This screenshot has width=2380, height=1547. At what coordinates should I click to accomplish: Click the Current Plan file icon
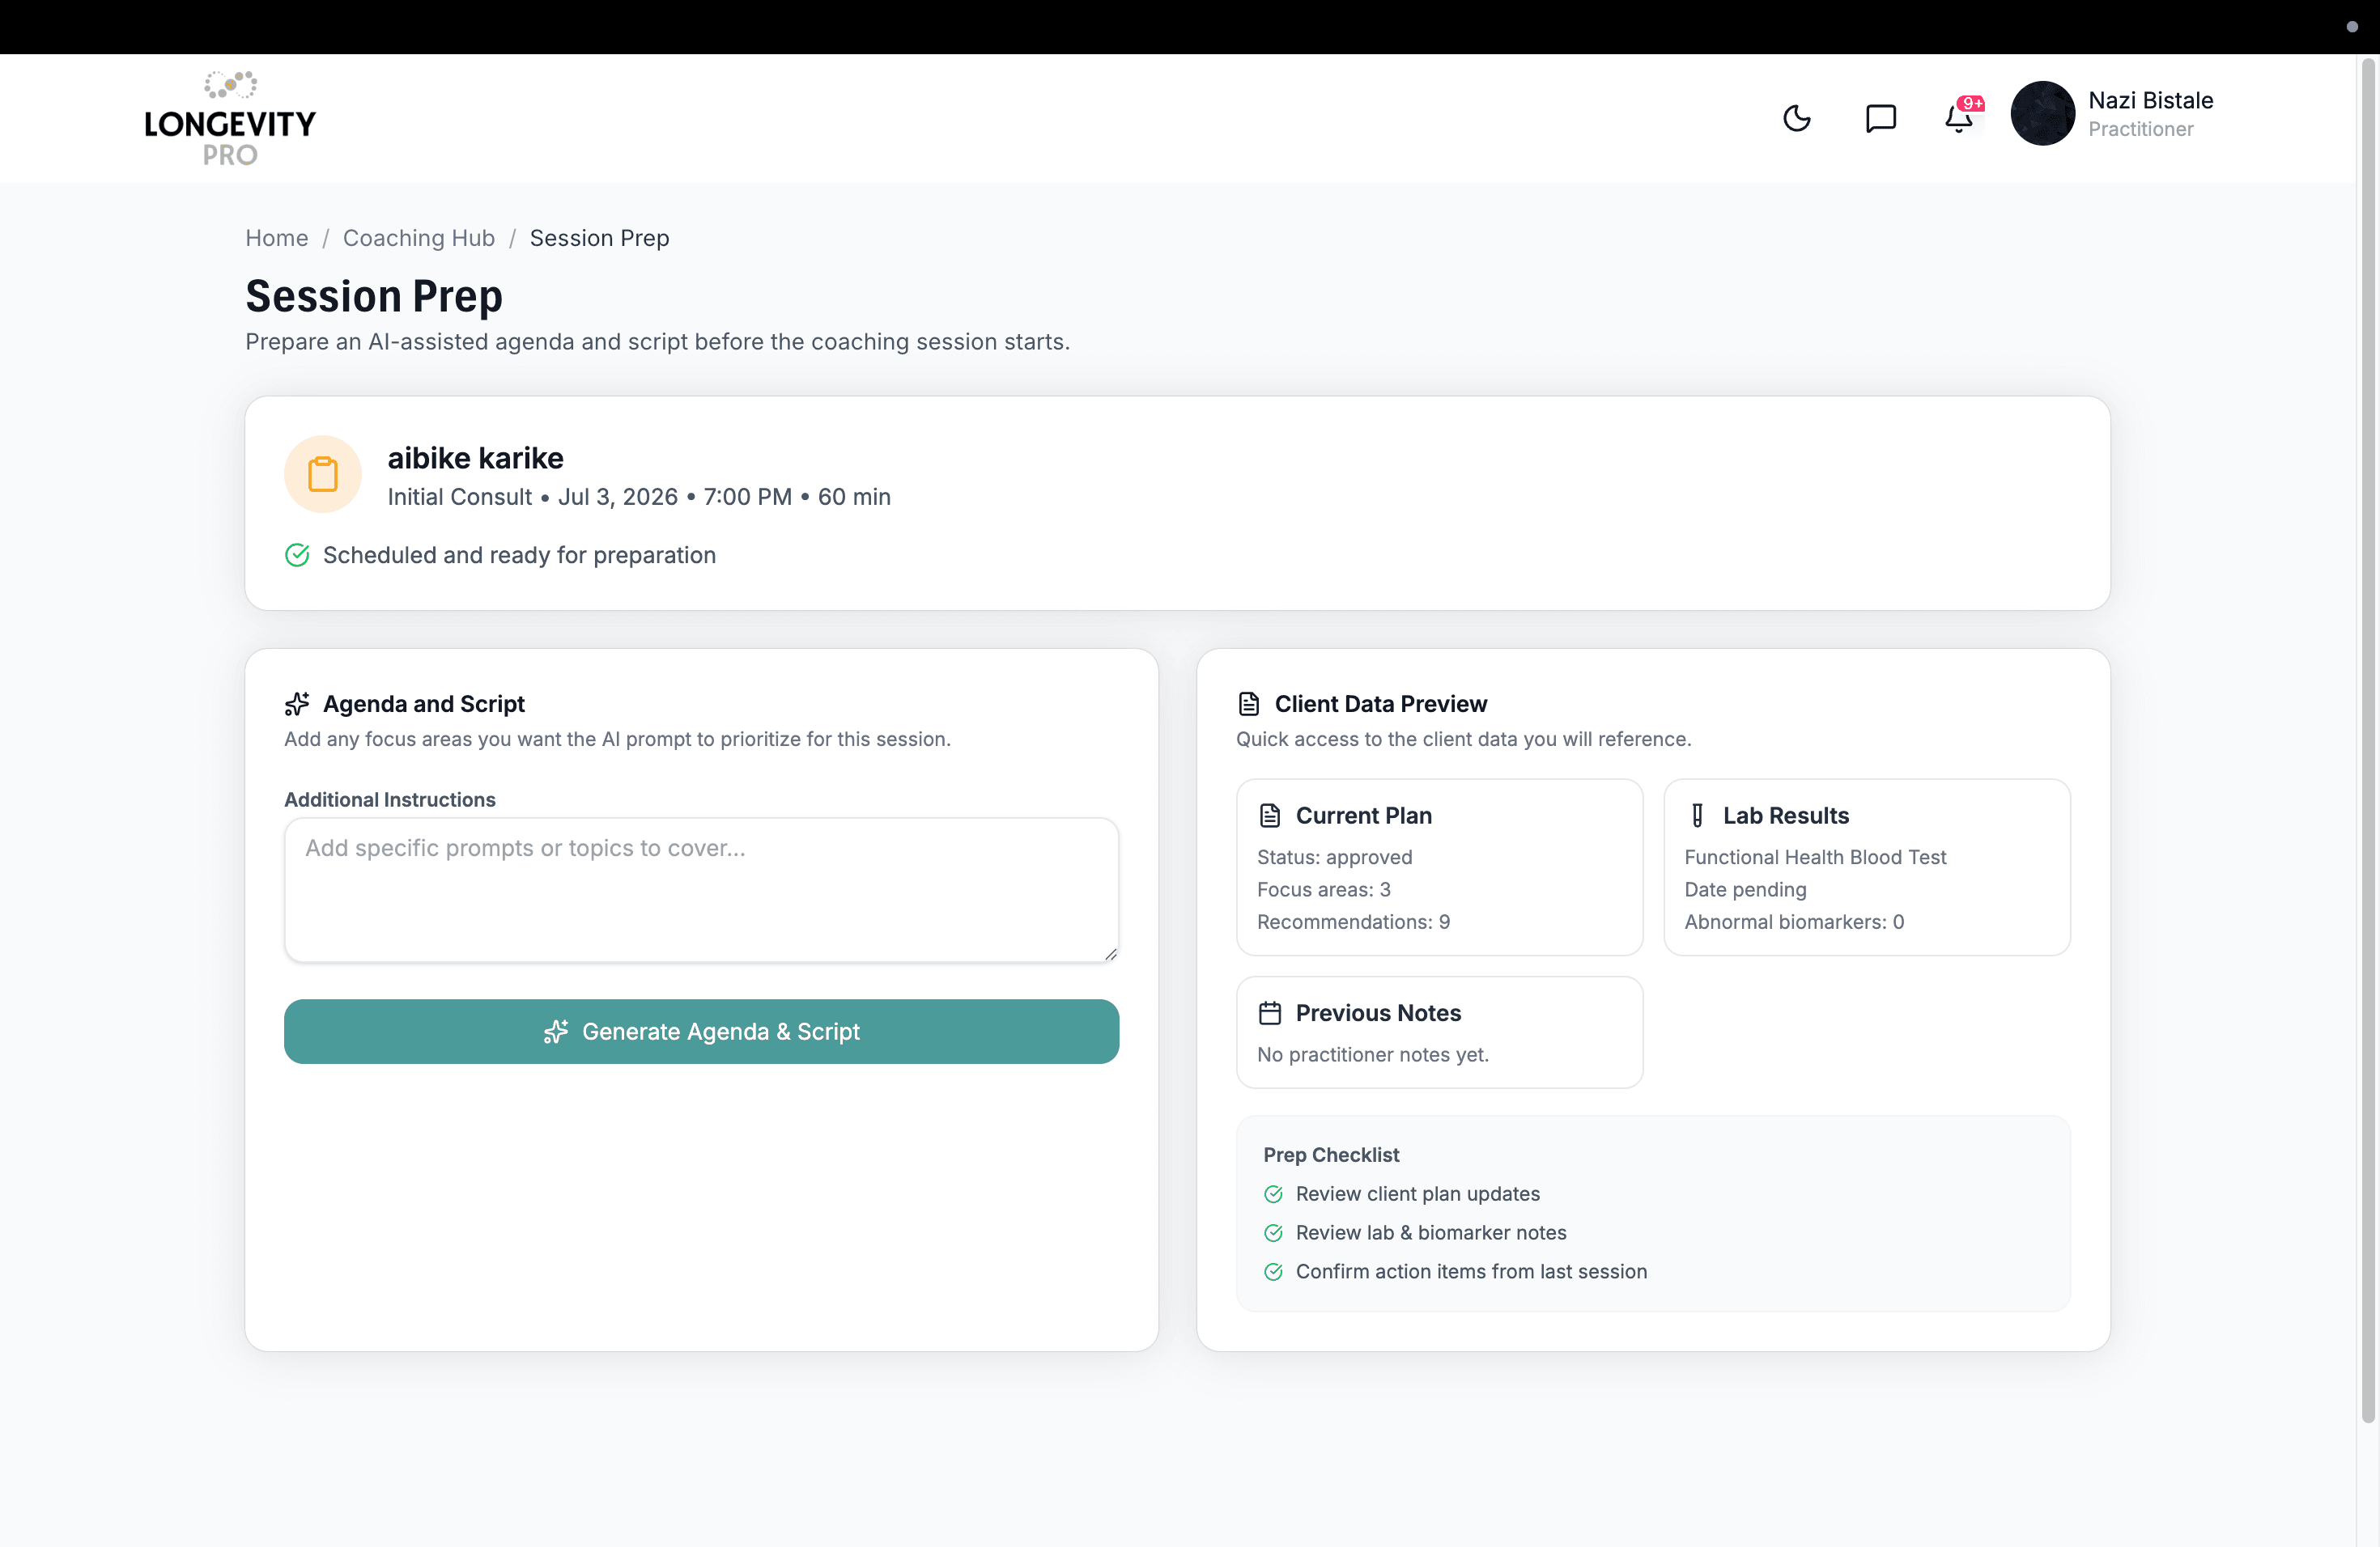1269,816
